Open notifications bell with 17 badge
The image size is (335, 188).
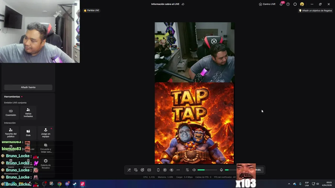coord(281,4)
